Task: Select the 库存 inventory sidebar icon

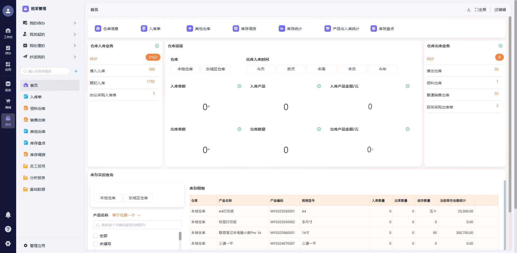Action: 8,121
